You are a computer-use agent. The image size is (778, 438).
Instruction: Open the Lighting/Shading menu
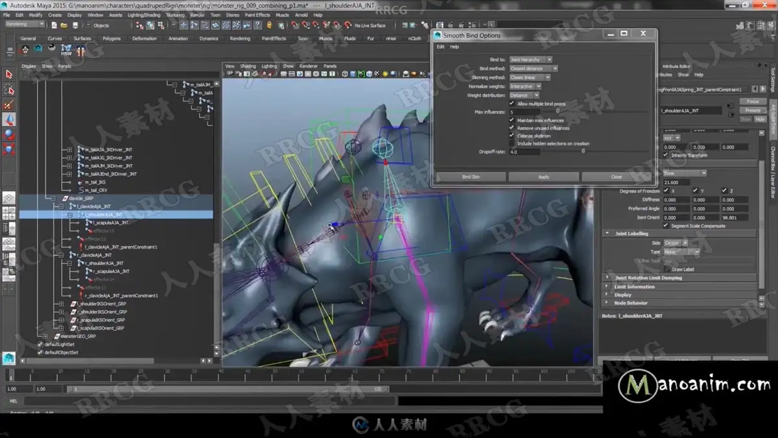point(144,14)
